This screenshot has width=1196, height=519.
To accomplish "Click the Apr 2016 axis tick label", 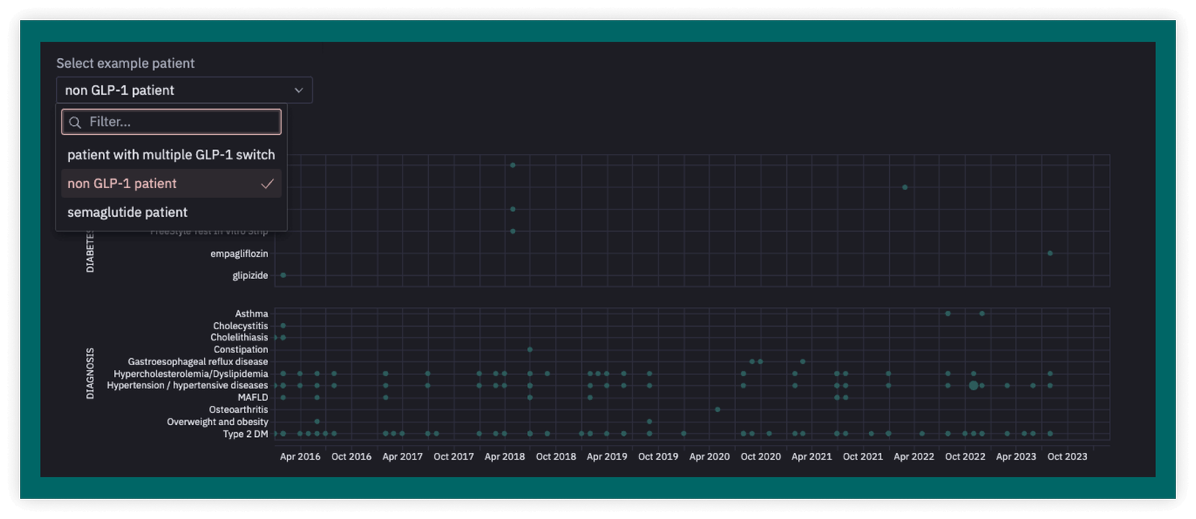I will (x=300, y=456).
